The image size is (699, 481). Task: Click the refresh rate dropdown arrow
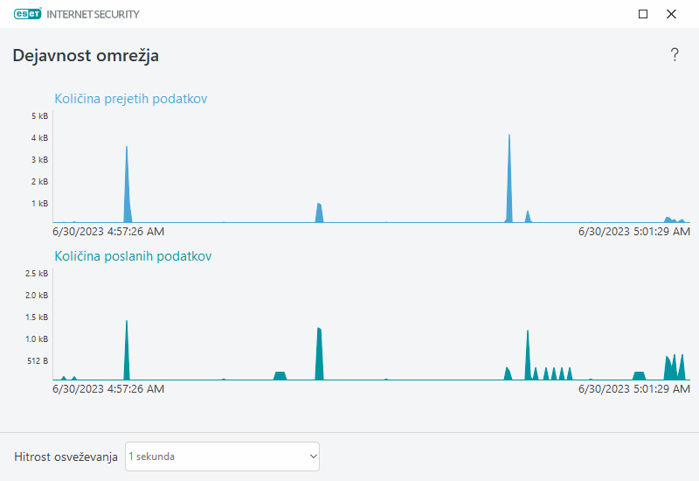tap(313, 457)
